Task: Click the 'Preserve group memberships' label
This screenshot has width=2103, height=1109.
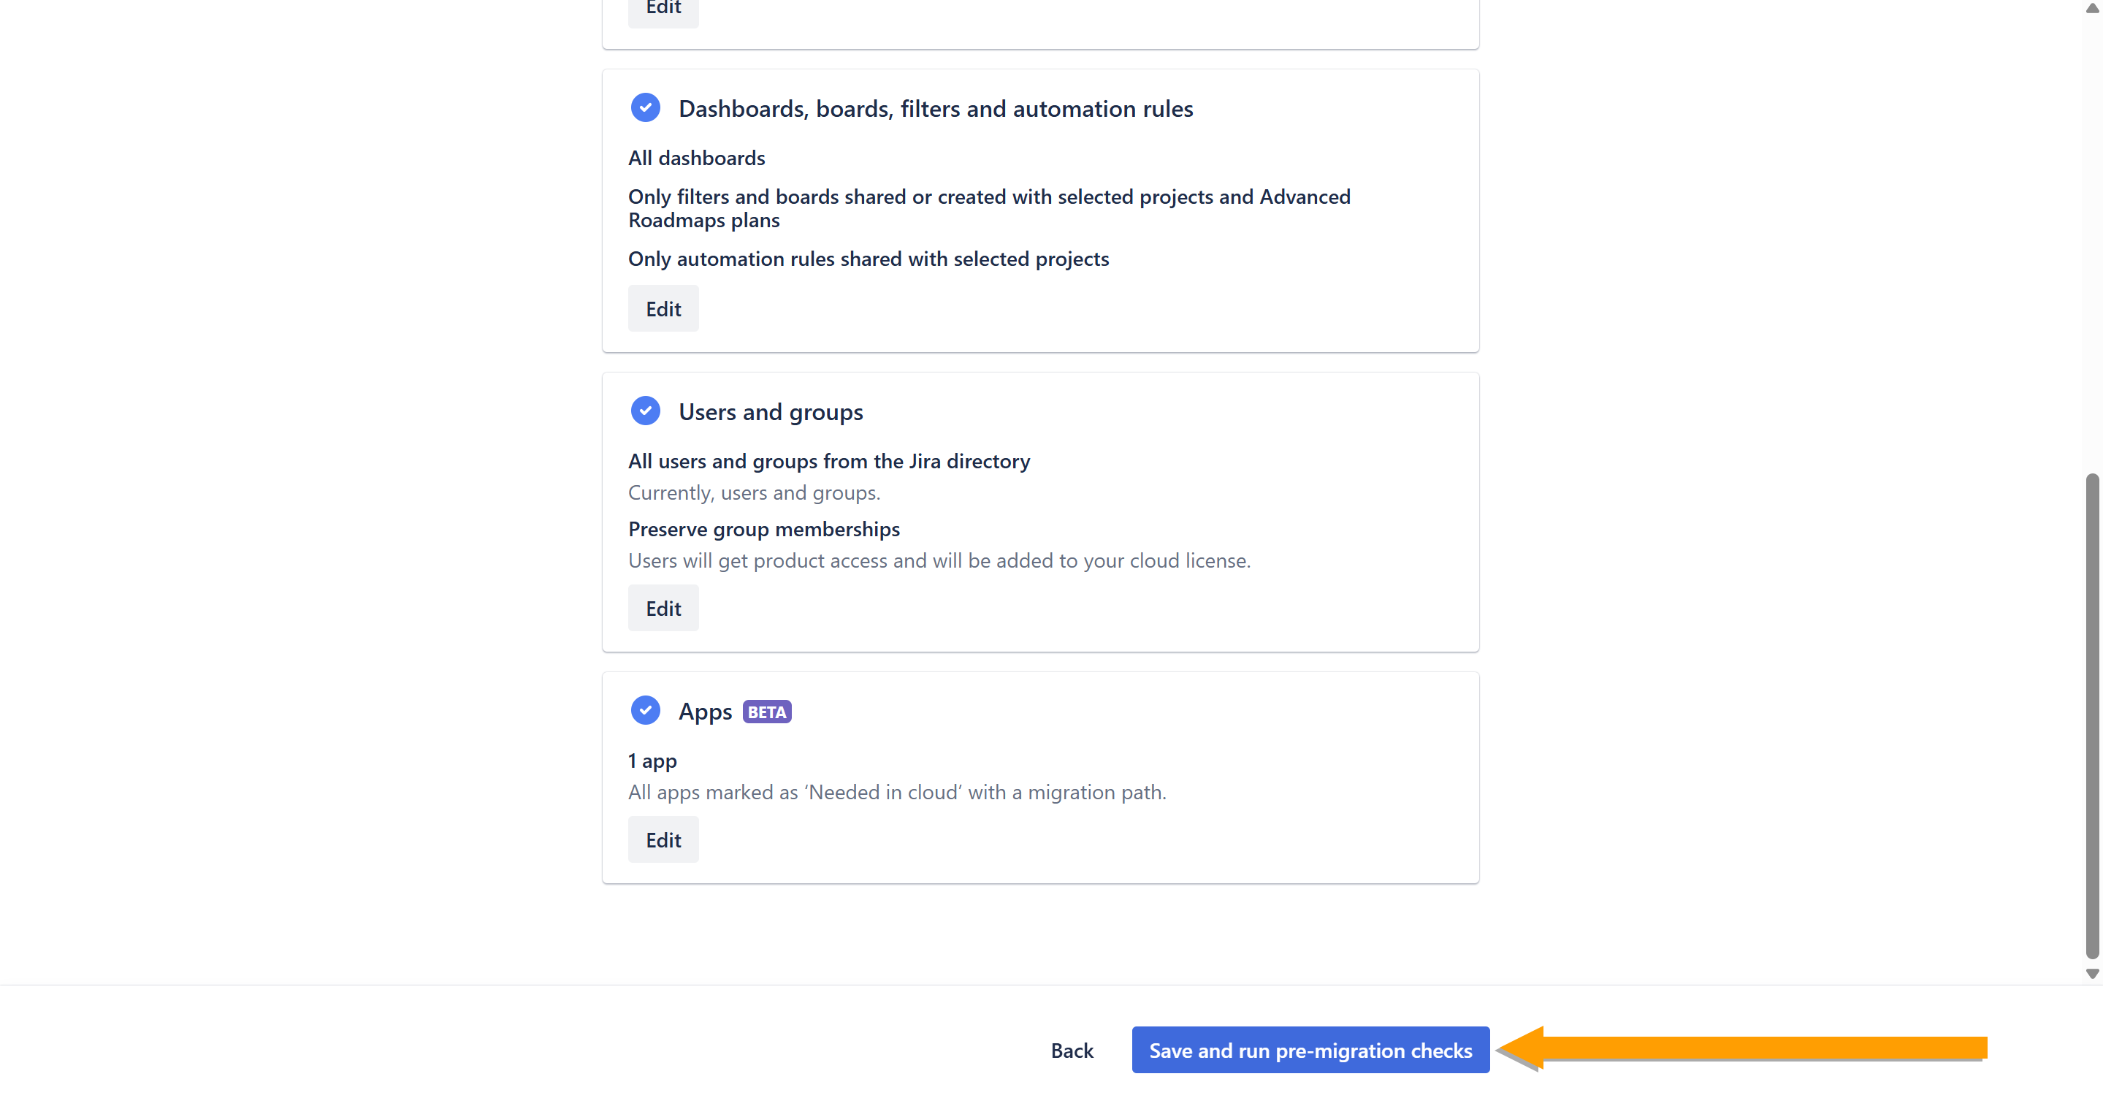Action: [x=763, y=529]
